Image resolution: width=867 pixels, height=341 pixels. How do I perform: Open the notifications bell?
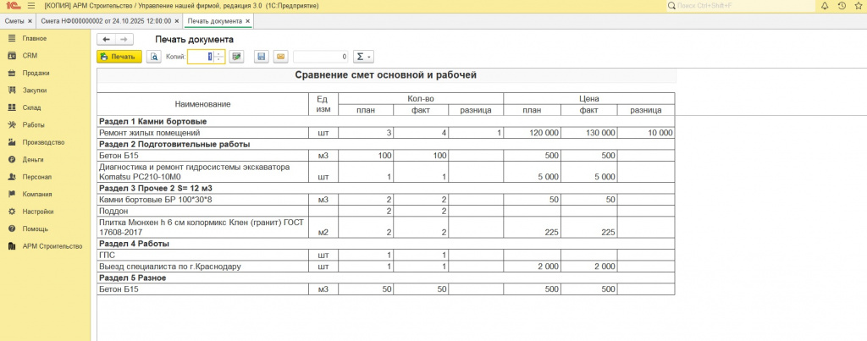tap(825, 6)
